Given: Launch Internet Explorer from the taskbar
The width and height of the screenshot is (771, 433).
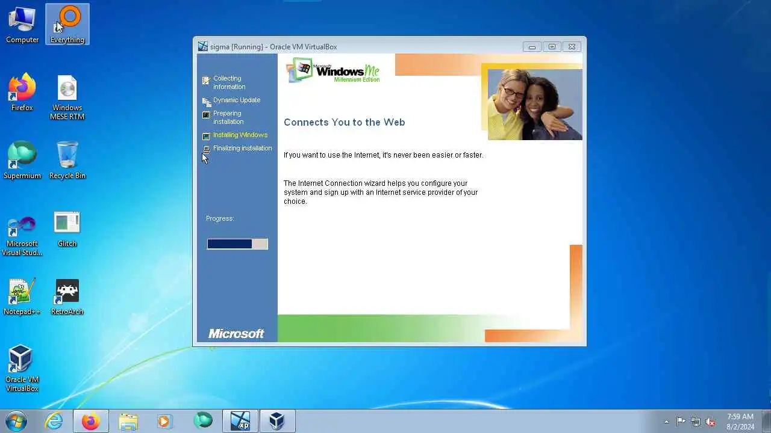Looking at the screenshot, I should pyautogui.click(x=54, y=421).
